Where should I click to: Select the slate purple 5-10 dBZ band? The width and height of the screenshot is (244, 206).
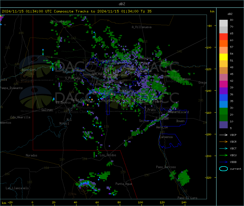pos(223,125)
